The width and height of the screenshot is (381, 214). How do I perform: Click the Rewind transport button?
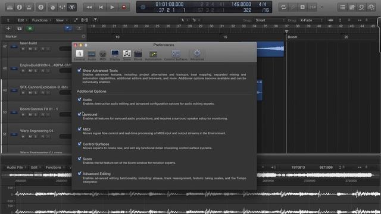pos(89,7)
